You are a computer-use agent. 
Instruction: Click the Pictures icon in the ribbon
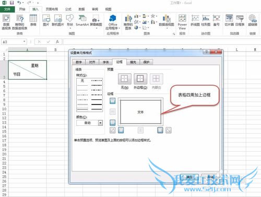tap(46, 20)
